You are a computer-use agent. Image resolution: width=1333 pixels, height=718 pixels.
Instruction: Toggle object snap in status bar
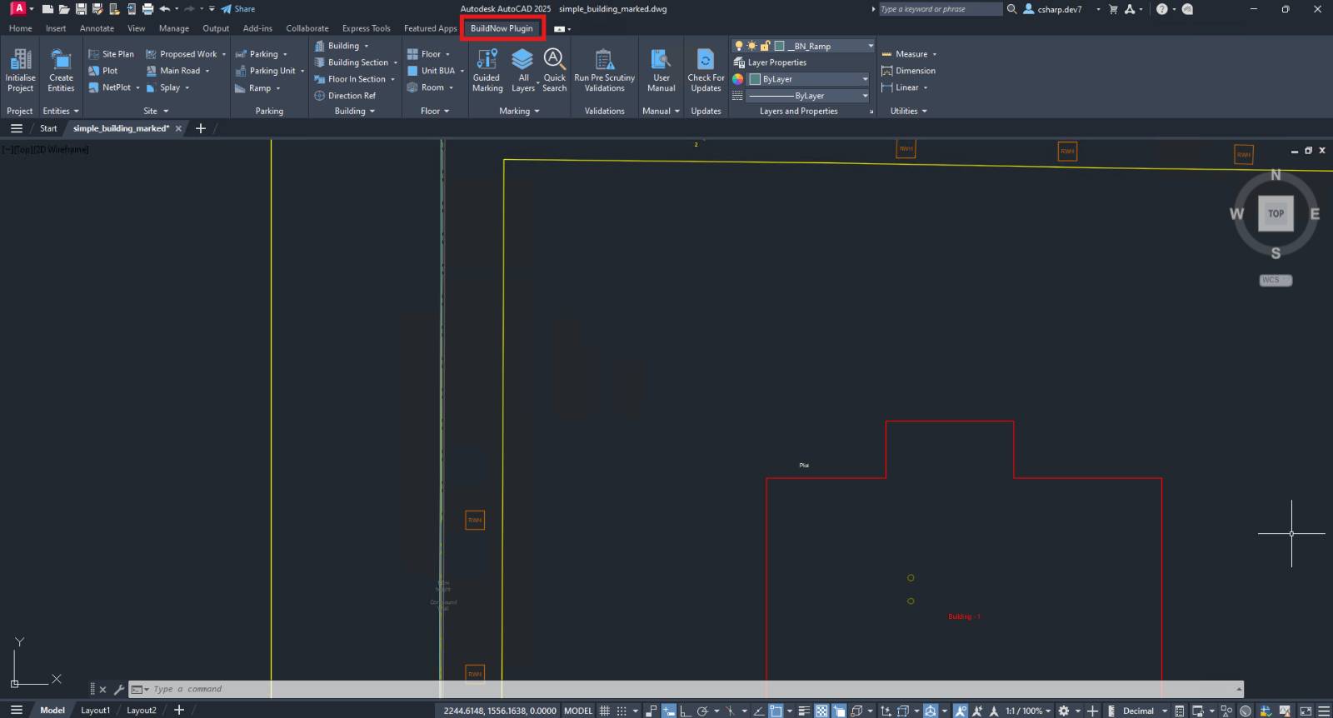(776, 711)
